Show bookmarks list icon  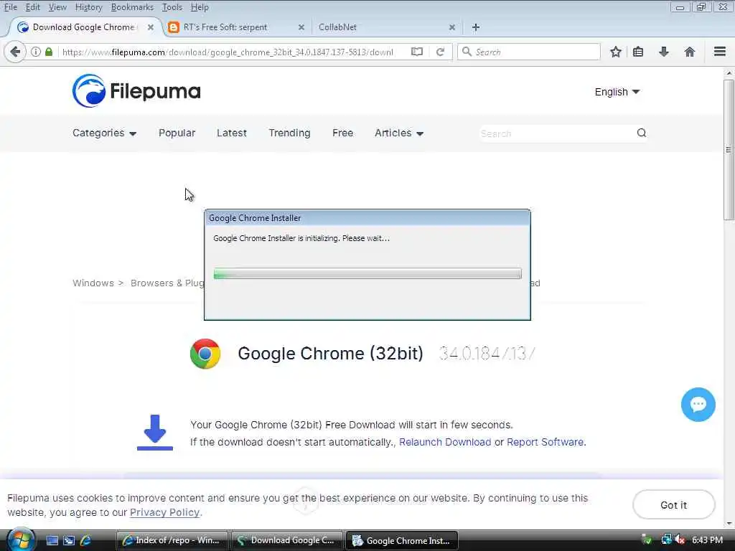pos(638,52)
